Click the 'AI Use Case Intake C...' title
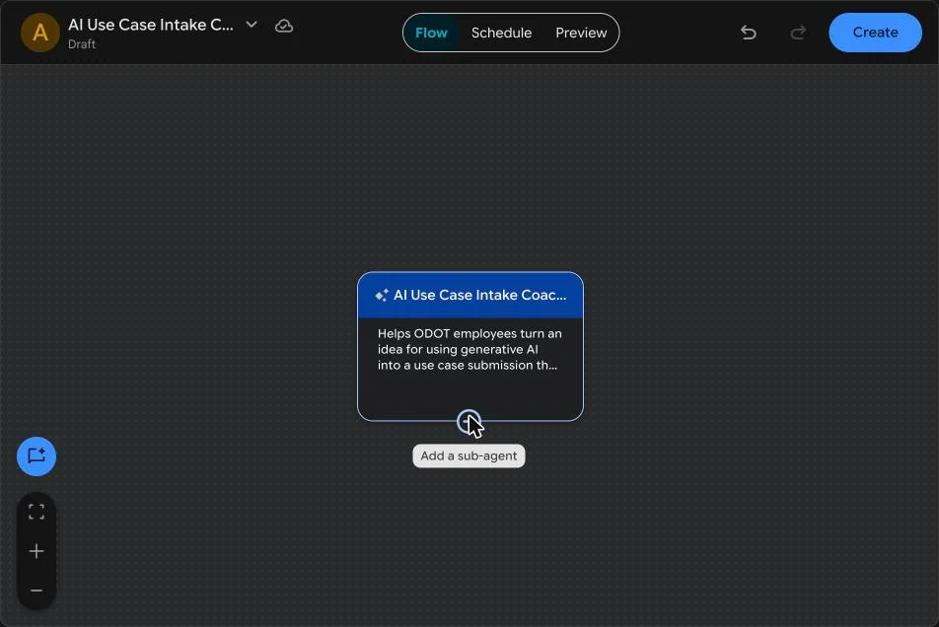939x627 pixels. pyautogui.click(x=151, y=25)
